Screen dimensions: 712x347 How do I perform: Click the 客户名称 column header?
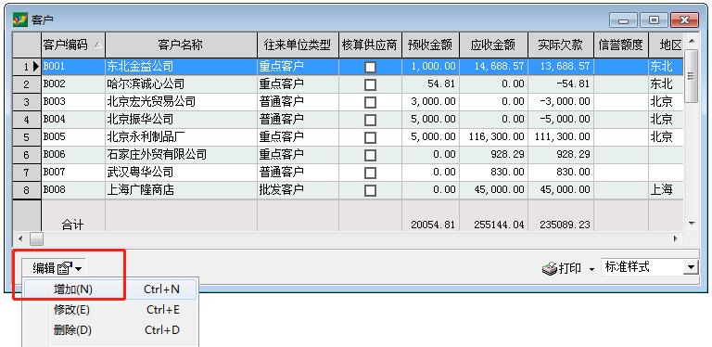[181, 45]
